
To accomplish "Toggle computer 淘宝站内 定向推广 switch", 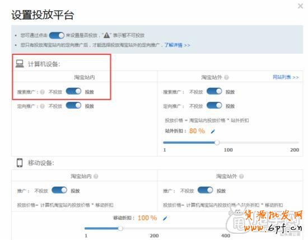I will coord(73,105).
